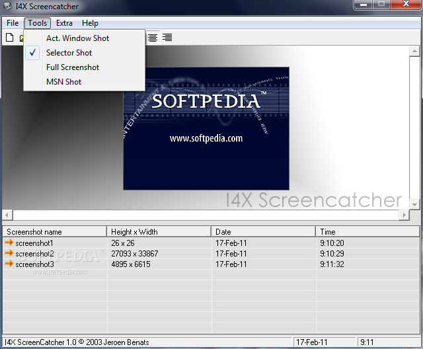Click the 4895 x 6615 size cell
The height and width of the screenshot is (349, 423).
(x=131, y=264)
